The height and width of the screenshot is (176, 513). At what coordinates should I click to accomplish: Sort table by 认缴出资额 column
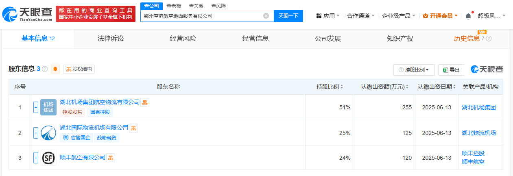tap(386, 87)
